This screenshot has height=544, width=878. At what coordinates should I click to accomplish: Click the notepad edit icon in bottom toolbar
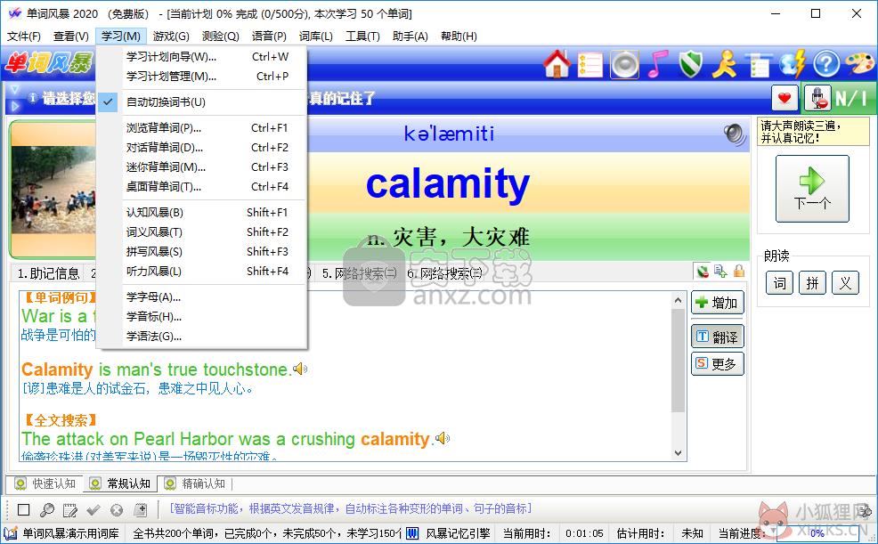(x=70, y=510)
